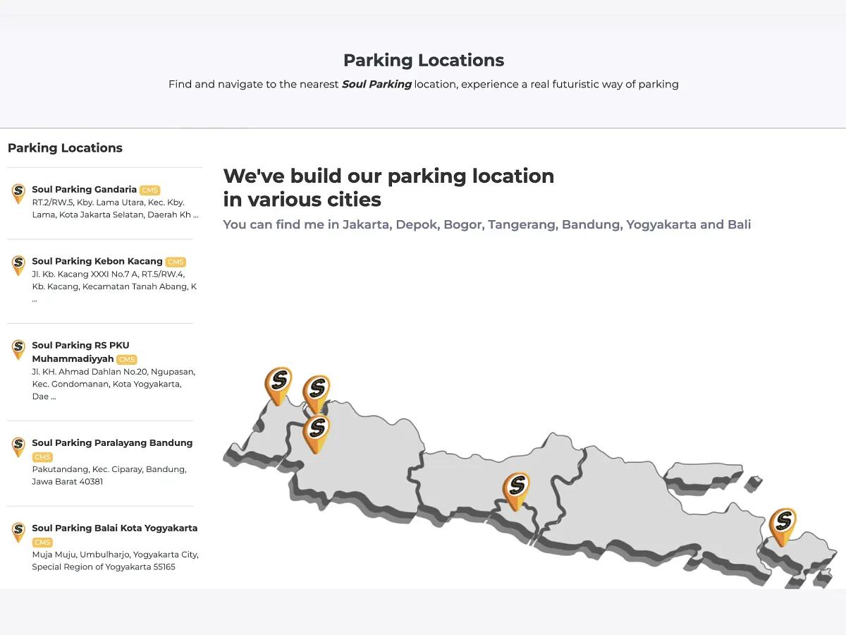
Task: Click the CMS badge next to Gandaria
Action: point(149,190)
